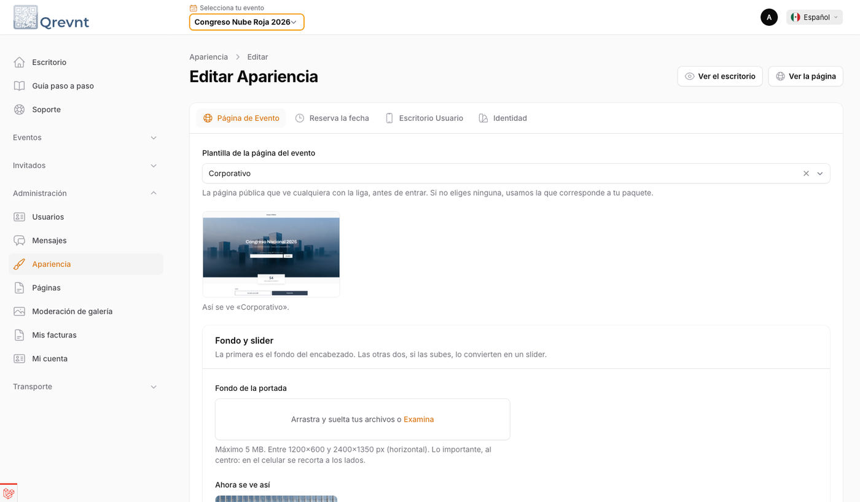Viewport: 860px width, 502px height.
Task: Click the Apariencia breadcrumb link
Action: pyautogui.click(x=208, y=57)
